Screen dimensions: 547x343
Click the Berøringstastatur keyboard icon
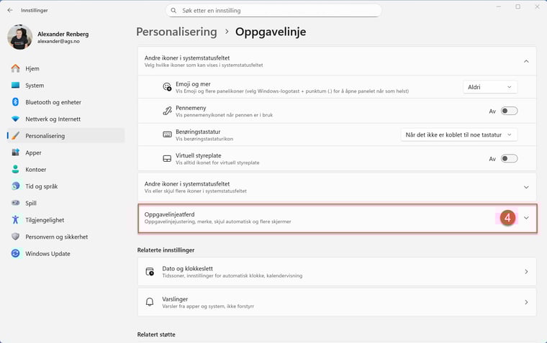167,134
